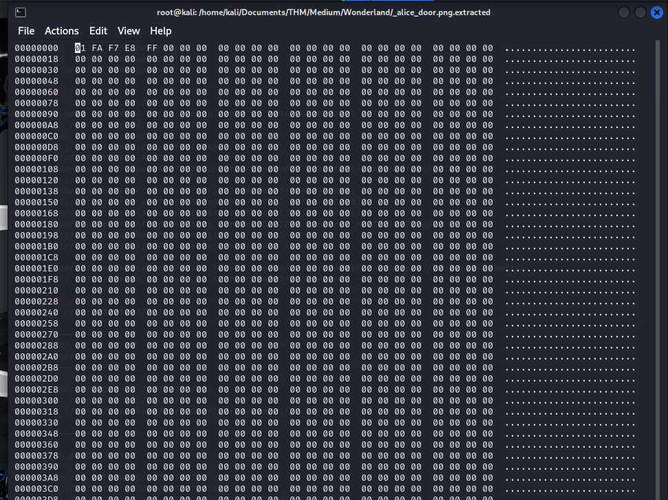The width and height of the screenshot is (668, 500).
Task: Click offset label 00000318
Action: point(36,412)
